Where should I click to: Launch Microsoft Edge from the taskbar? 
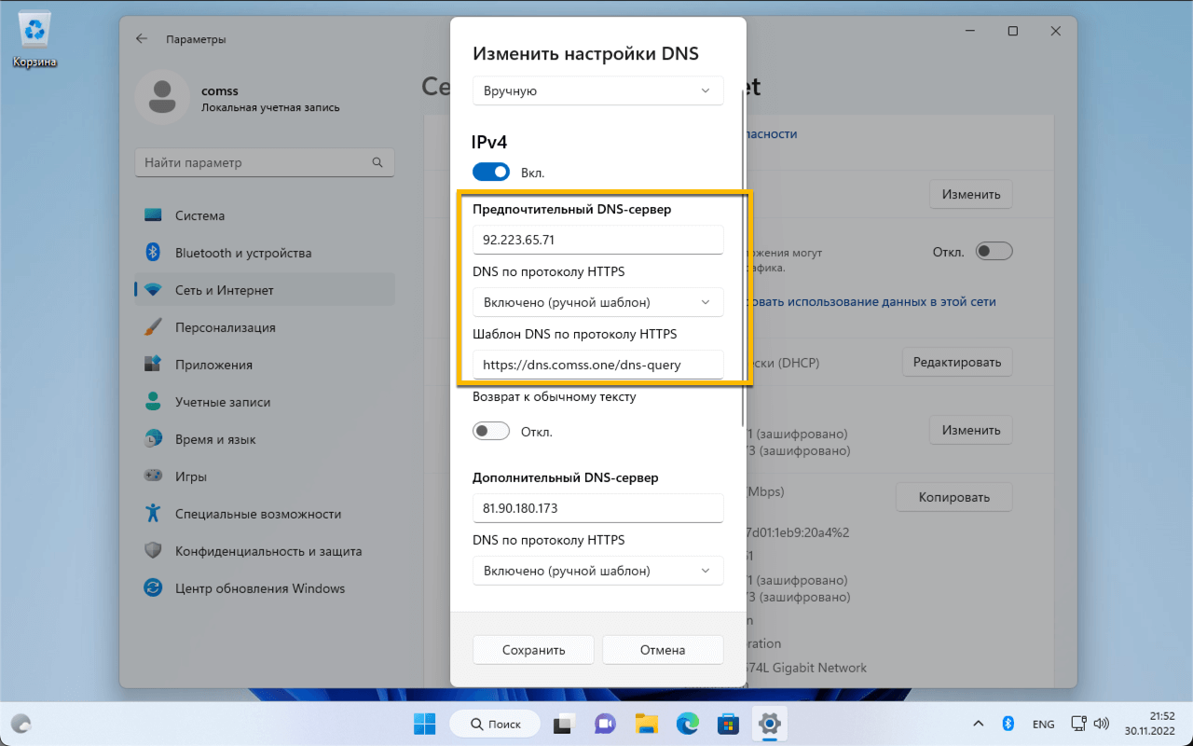[687, 724]
